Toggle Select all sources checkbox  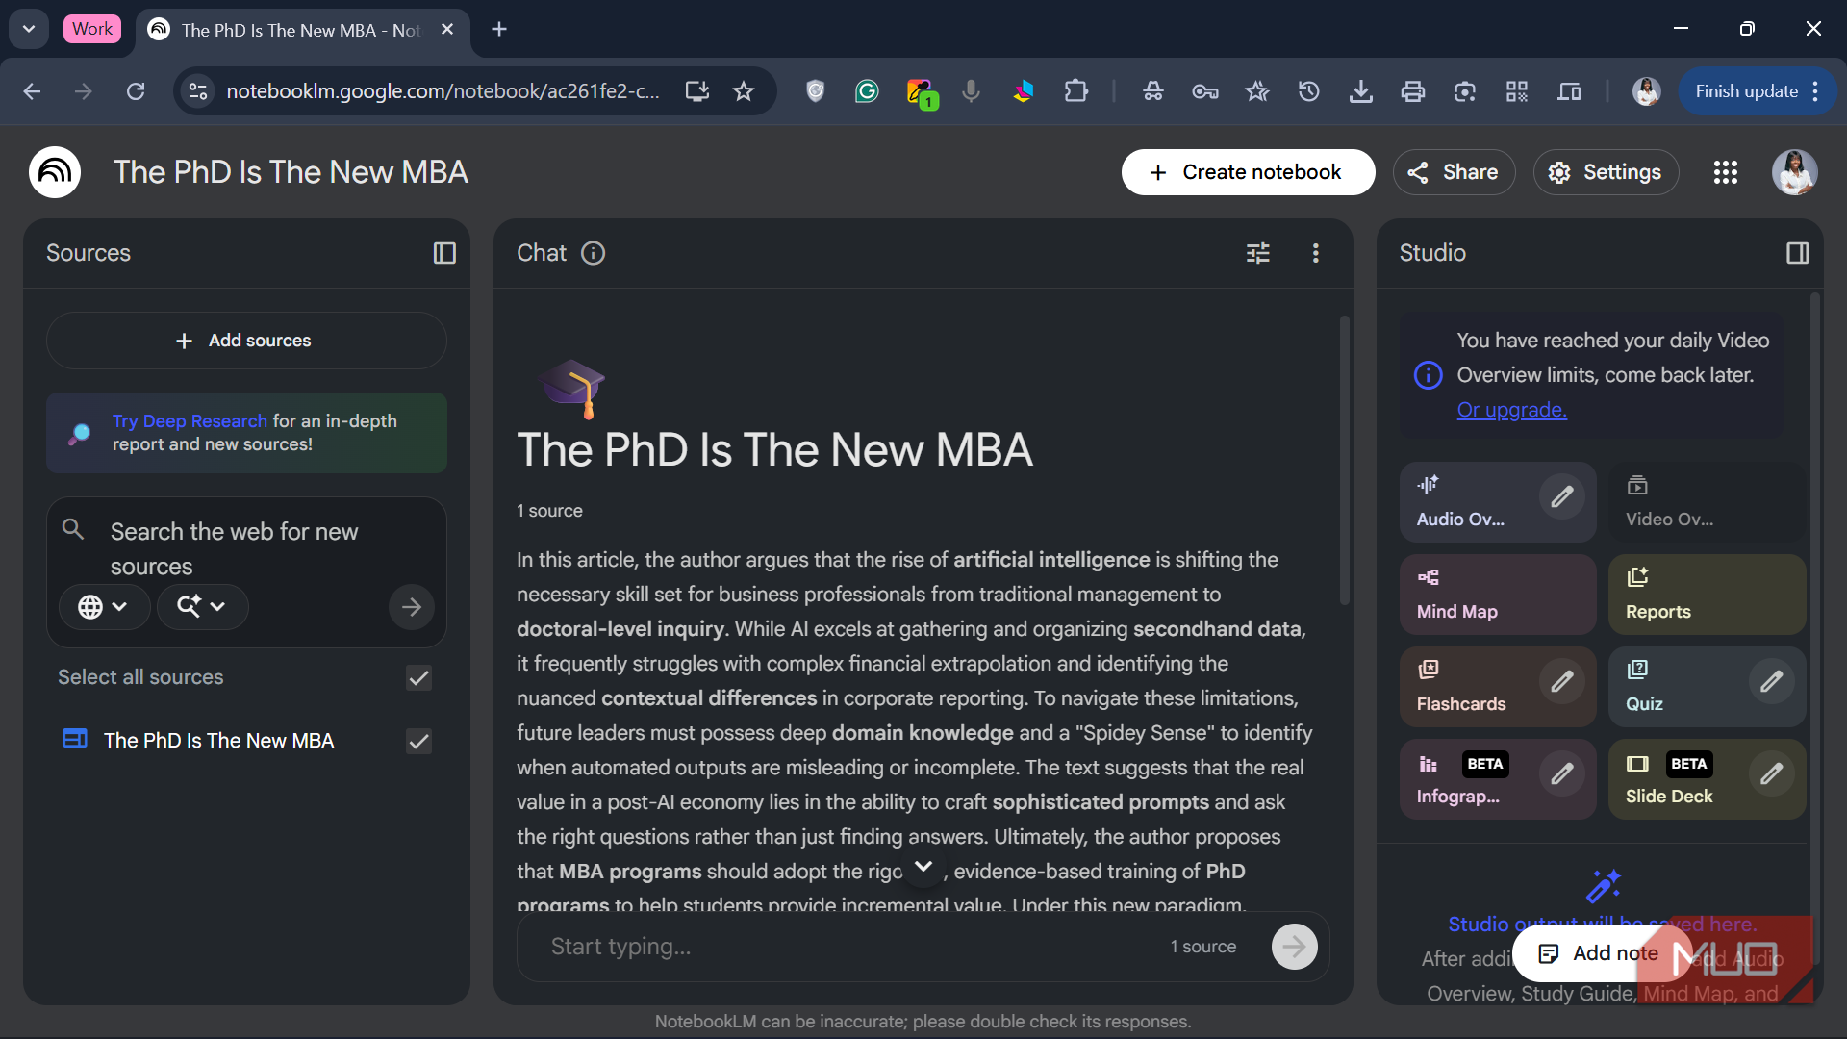point(418,678)
